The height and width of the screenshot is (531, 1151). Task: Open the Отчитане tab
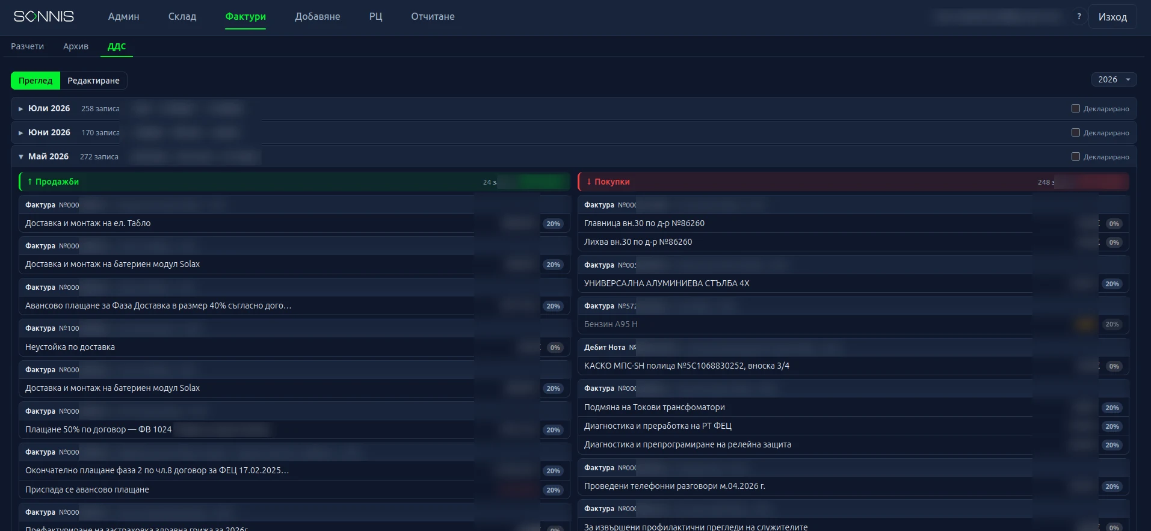point(433,17)
